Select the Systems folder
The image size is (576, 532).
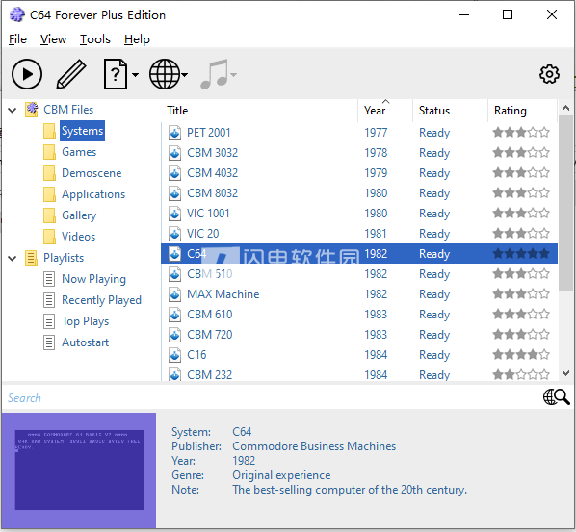click(x=82, y=131)
